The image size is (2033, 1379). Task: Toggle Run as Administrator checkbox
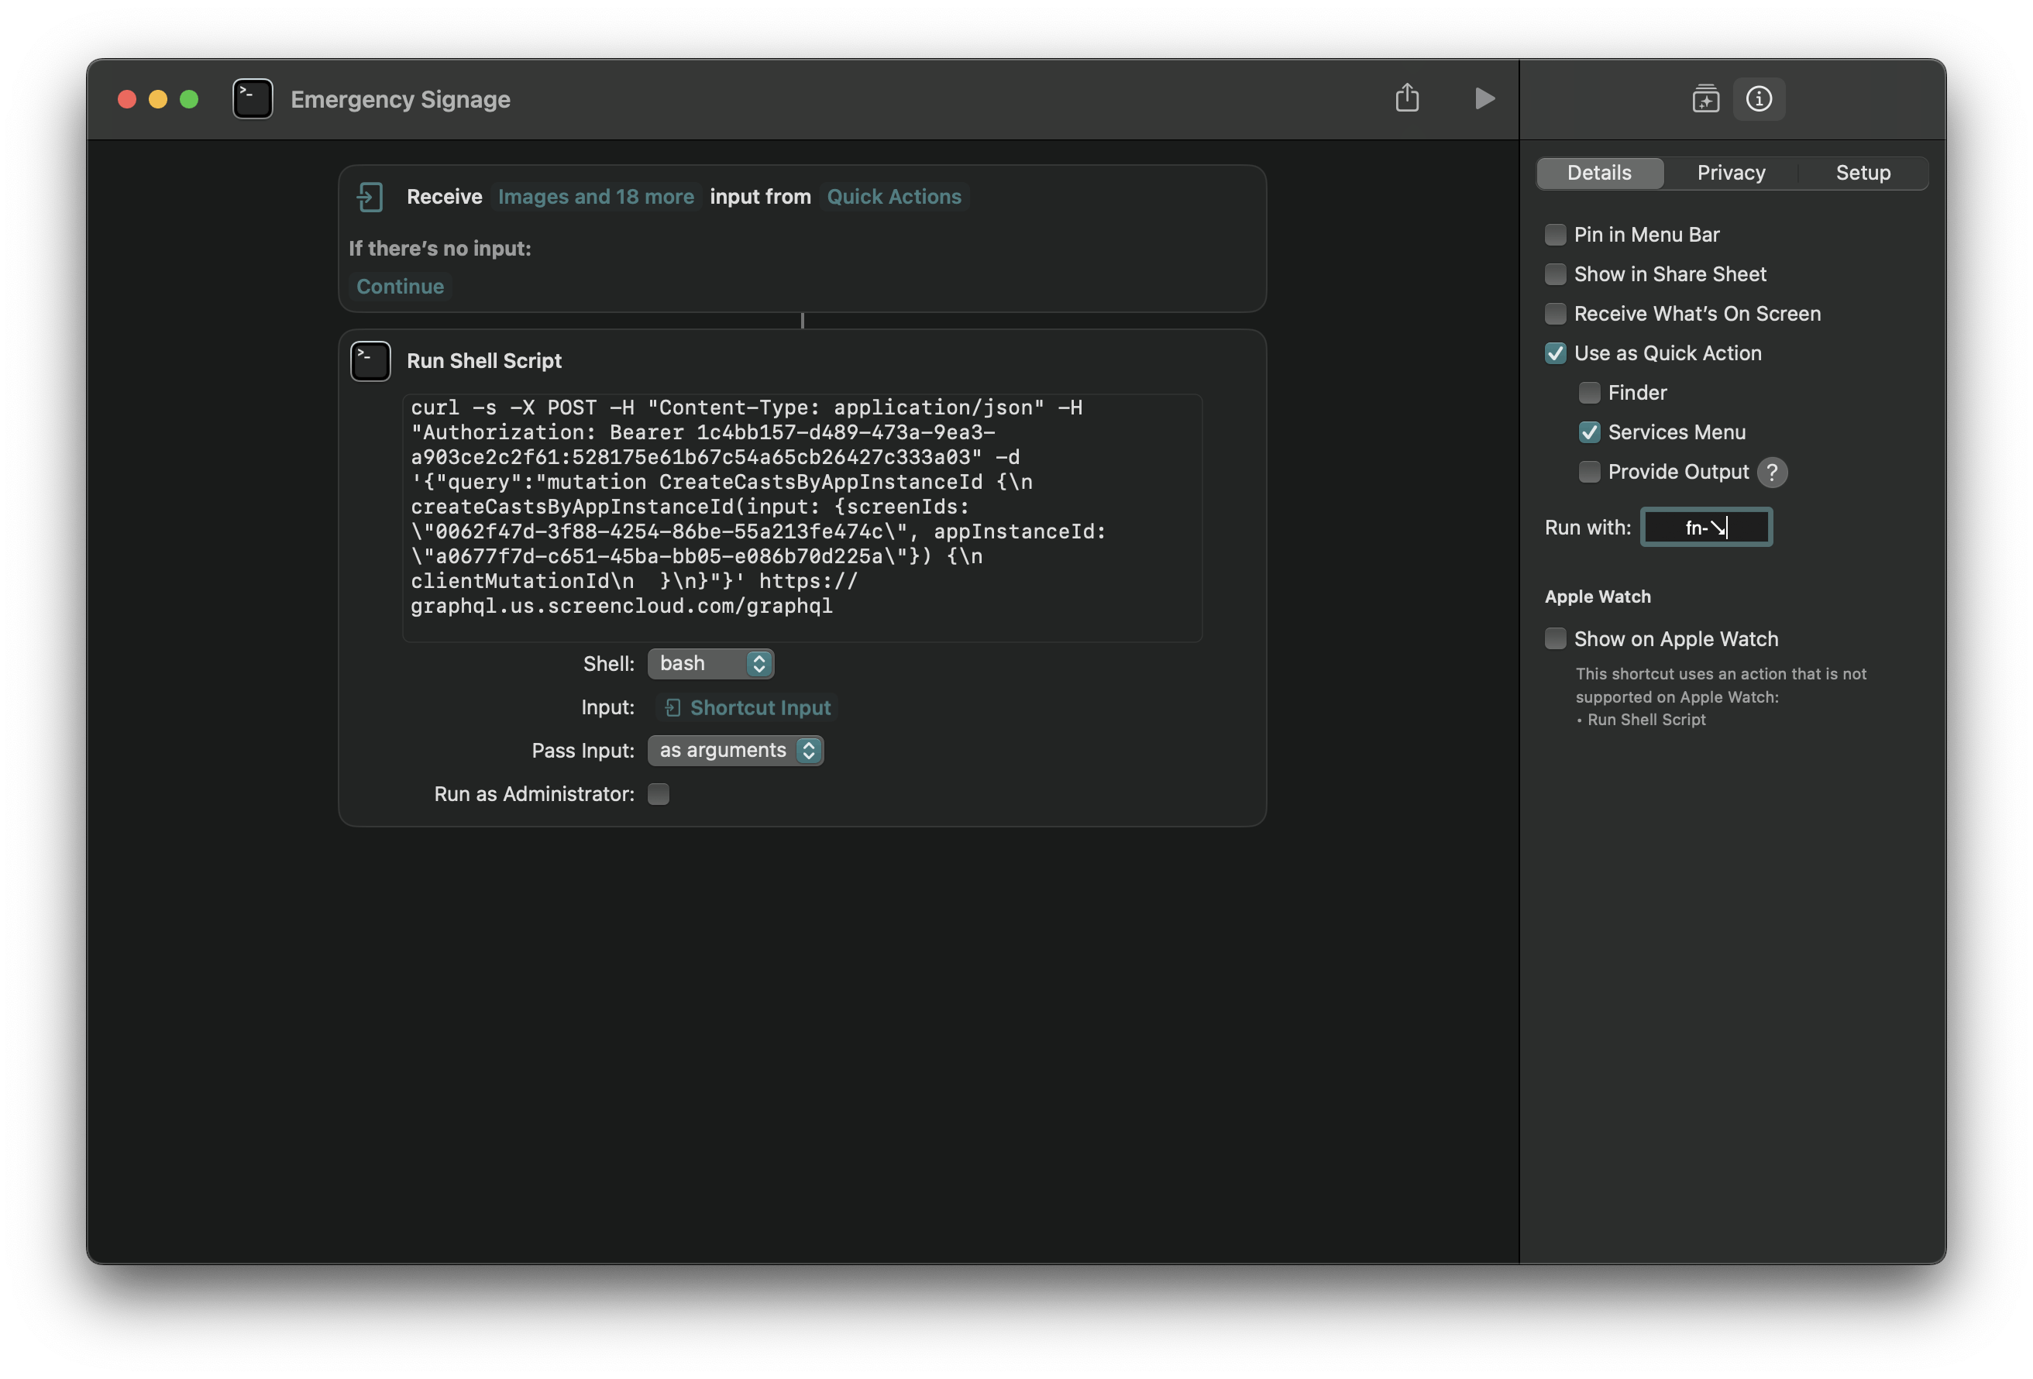pyautogui.click(x=658, y=795)
